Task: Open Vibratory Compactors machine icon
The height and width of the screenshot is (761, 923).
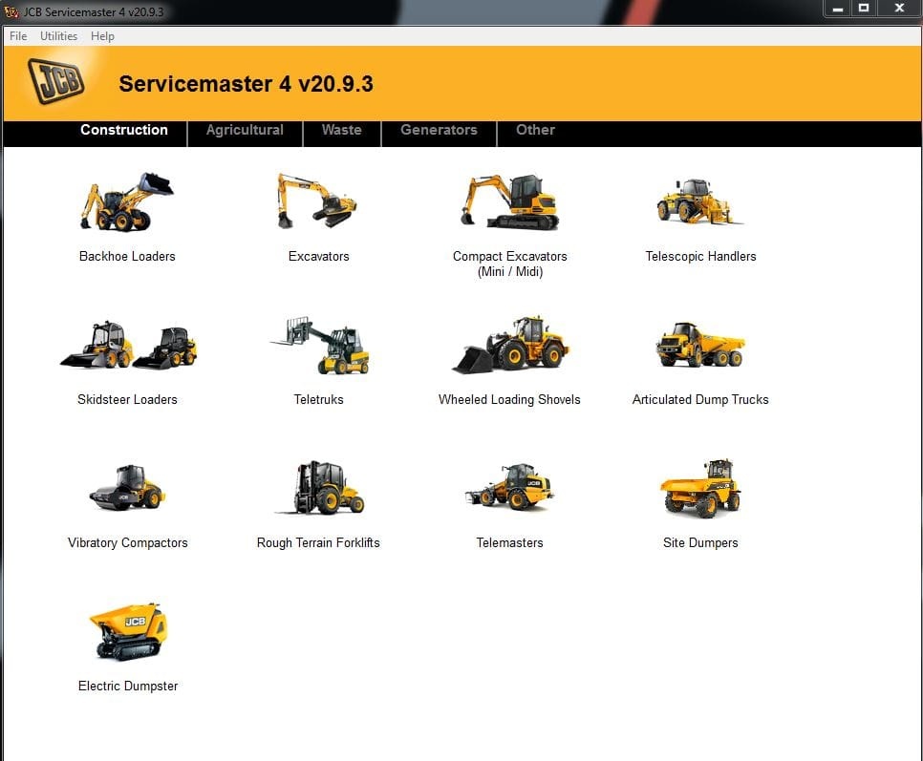Action: 127,488
